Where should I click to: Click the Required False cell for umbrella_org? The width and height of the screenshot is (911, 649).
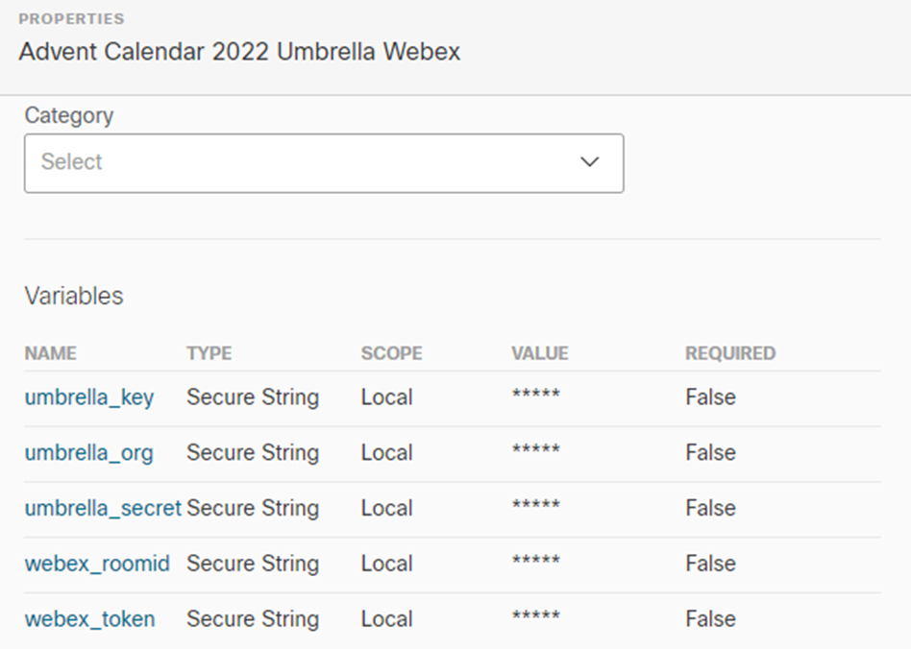710,453
